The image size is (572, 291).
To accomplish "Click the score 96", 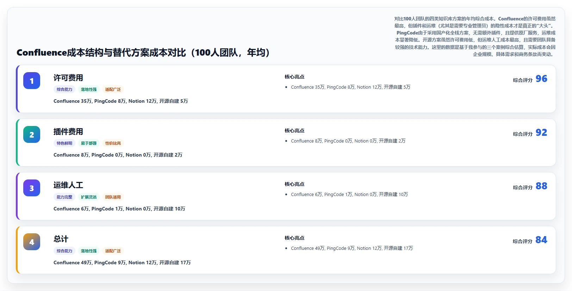I will point(541,78).
